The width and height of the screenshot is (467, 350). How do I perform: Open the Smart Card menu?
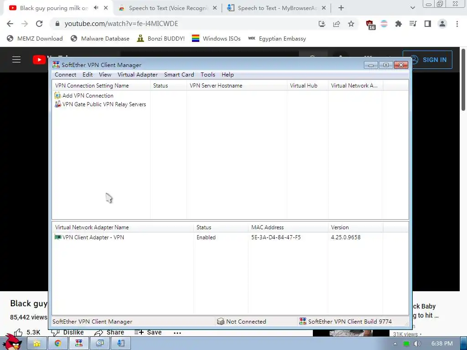[179, 75]
